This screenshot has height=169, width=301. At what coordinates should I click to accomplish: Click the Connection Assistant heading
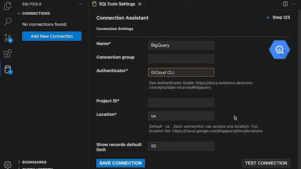click(122, 18)
